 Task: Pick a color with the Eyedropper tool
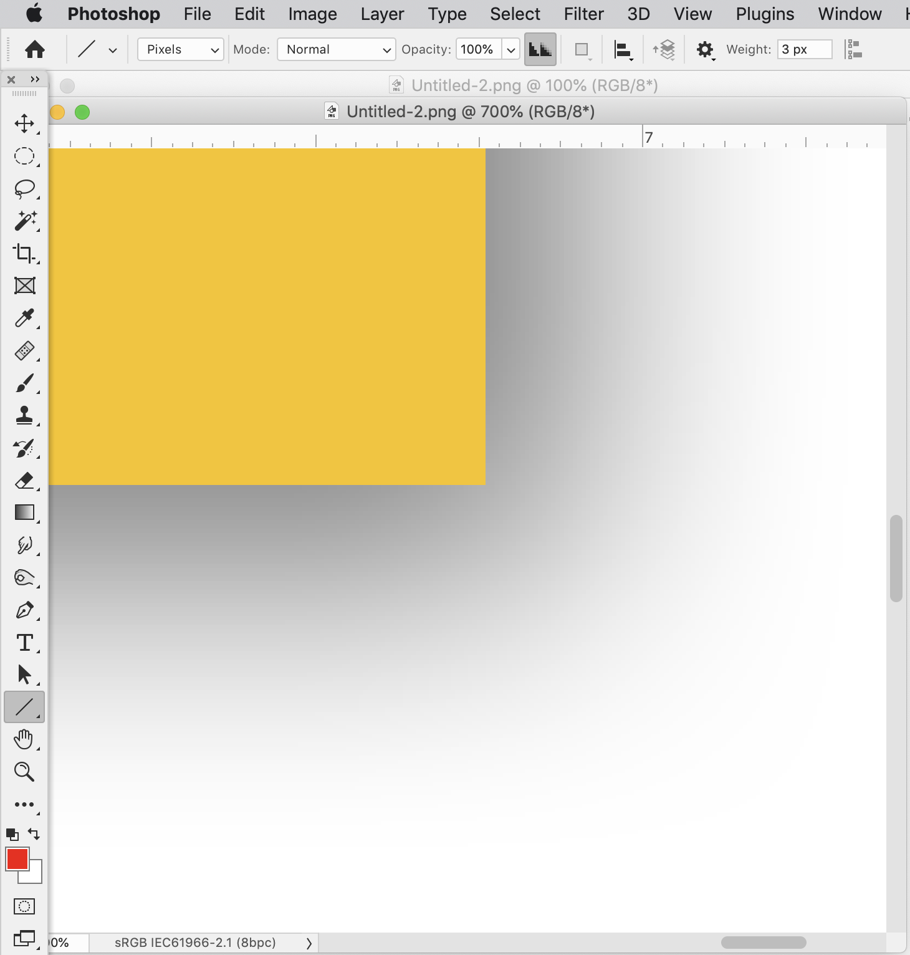24,319
